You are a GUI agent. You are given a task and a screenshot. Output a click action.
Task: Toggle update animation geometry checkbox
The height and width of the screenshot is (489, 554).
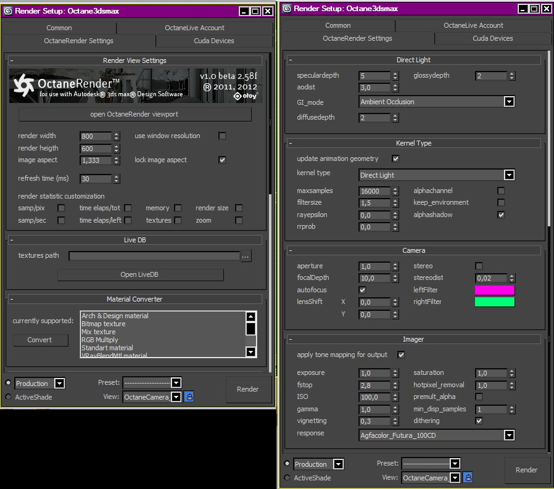[395, 158]
